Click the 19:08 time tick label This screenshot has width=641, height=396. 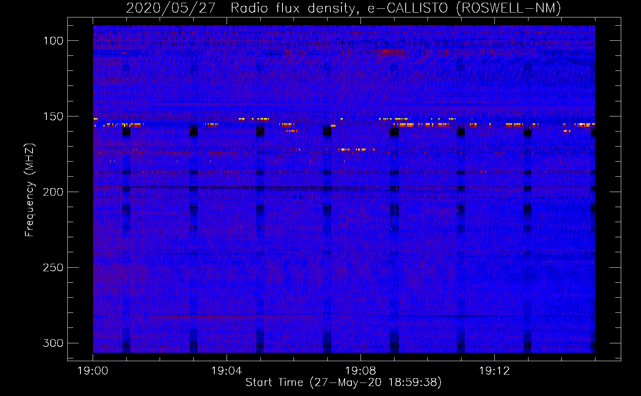361,371
